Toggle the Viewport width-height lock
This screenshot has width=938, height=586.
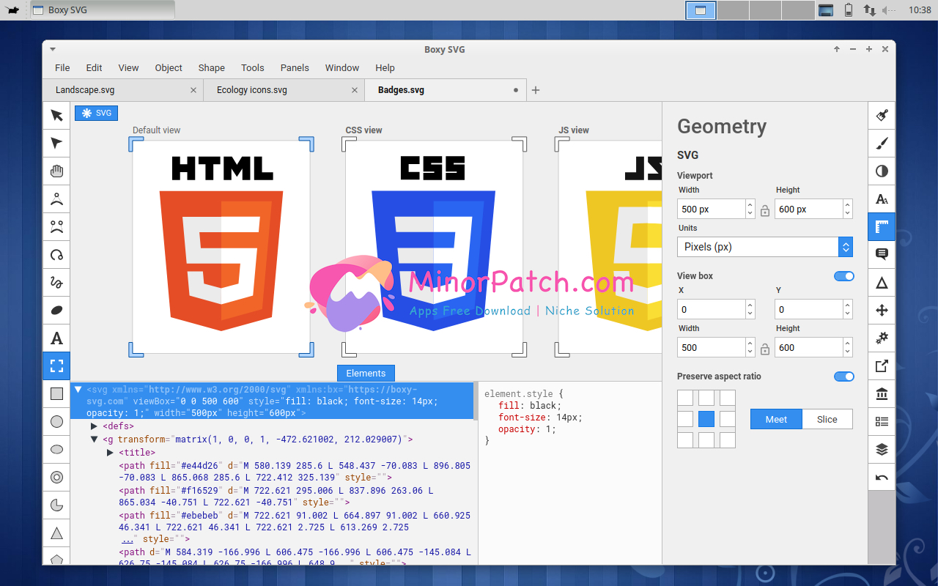[x=765, y=210]
